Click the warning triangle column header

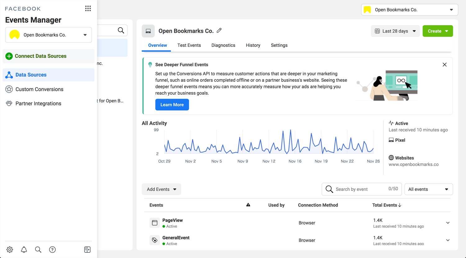coord(248,205)
